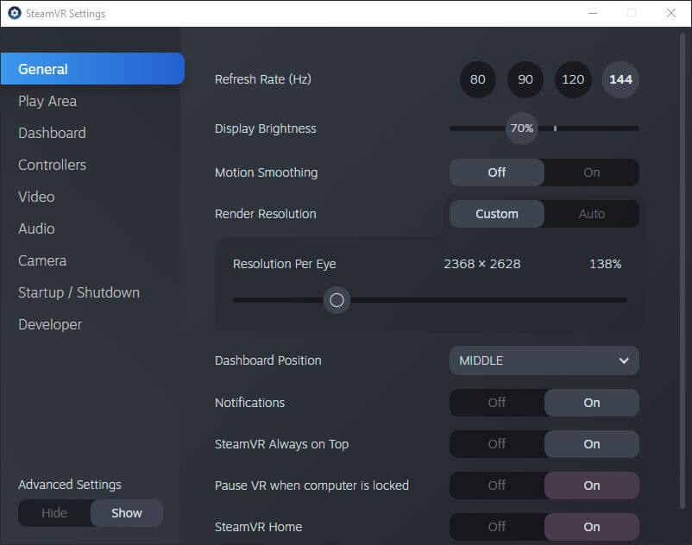Turn Motion Smoothing On
692x545 pixels.
tap(591, 172)
